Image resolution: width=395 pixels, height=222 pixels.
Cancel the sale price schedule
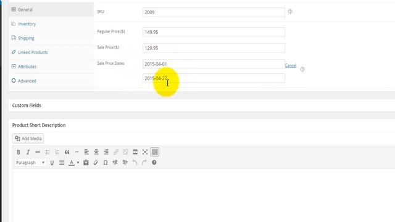coord(291,65)
